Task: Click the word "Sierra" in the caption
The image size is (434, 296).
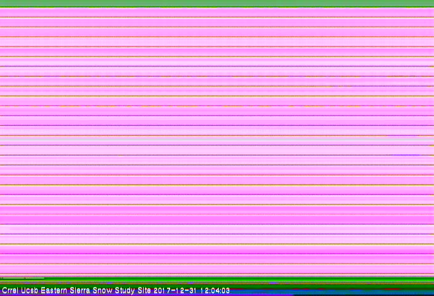Action: [x=80, y=290]
